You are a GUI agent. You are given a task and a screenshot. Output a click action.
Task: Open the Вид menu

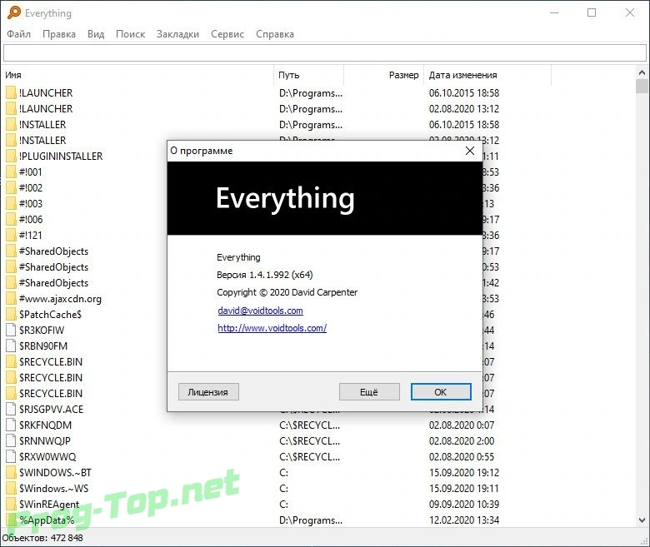tap(96, 34)
